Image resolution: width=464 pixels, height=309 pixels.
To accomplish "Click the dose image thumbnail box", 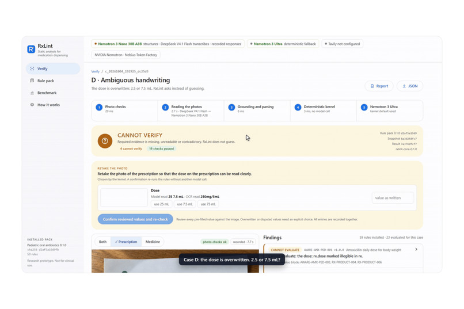I will (x=124, y=197).
